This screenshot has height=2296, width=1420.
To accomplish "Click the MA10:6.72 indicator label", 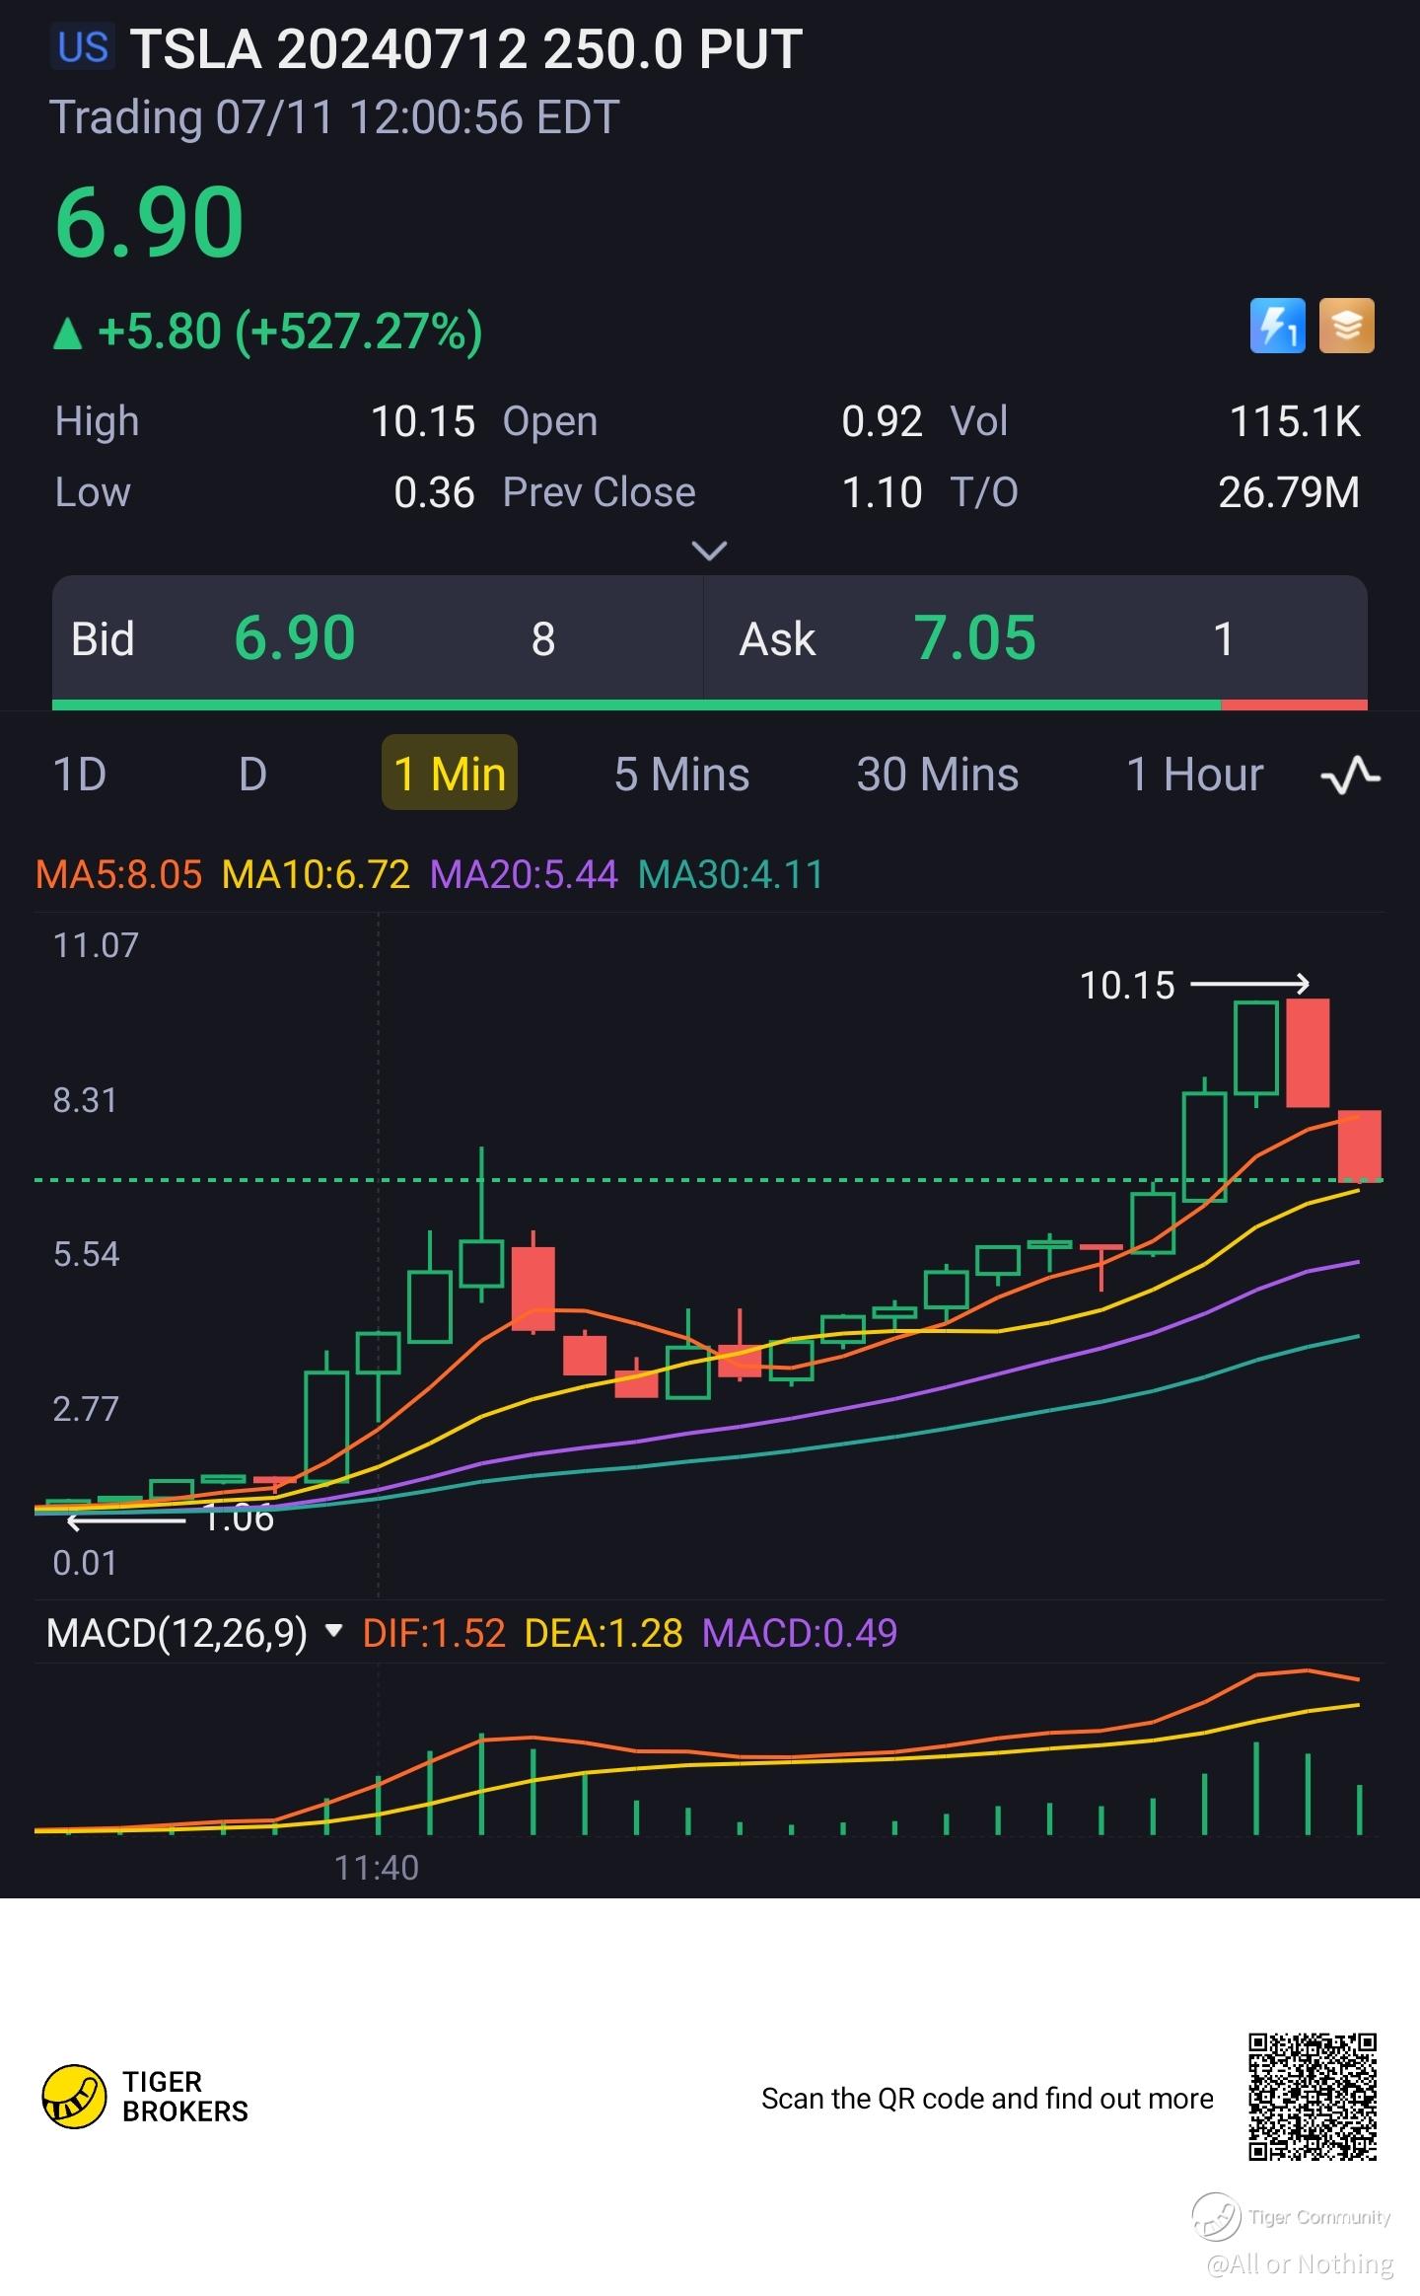I will tap(316, 874).
